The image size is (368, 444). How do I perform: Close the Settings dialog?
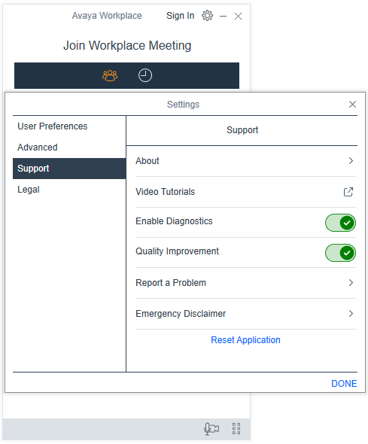coord(352,105)
